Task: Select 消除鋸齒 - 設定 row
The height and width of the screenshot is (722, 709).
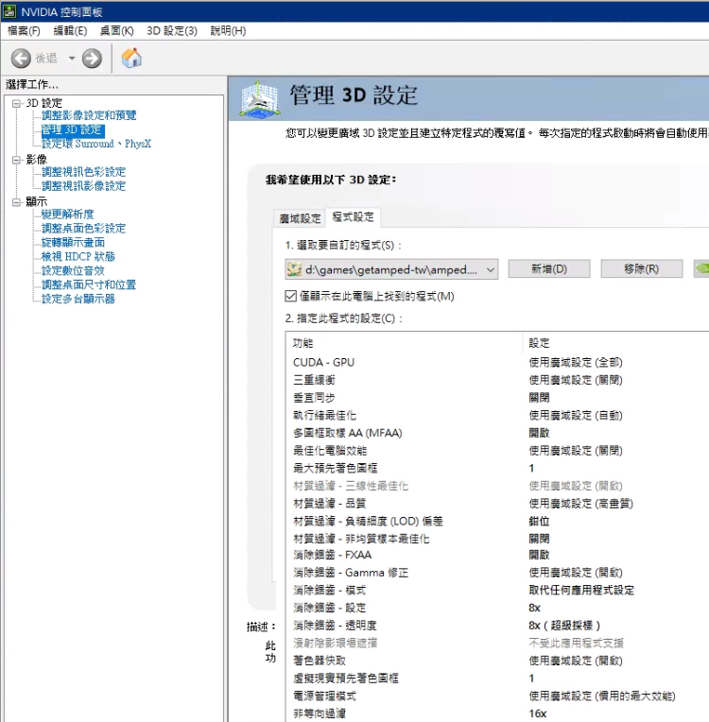Action: pos(496,608)
